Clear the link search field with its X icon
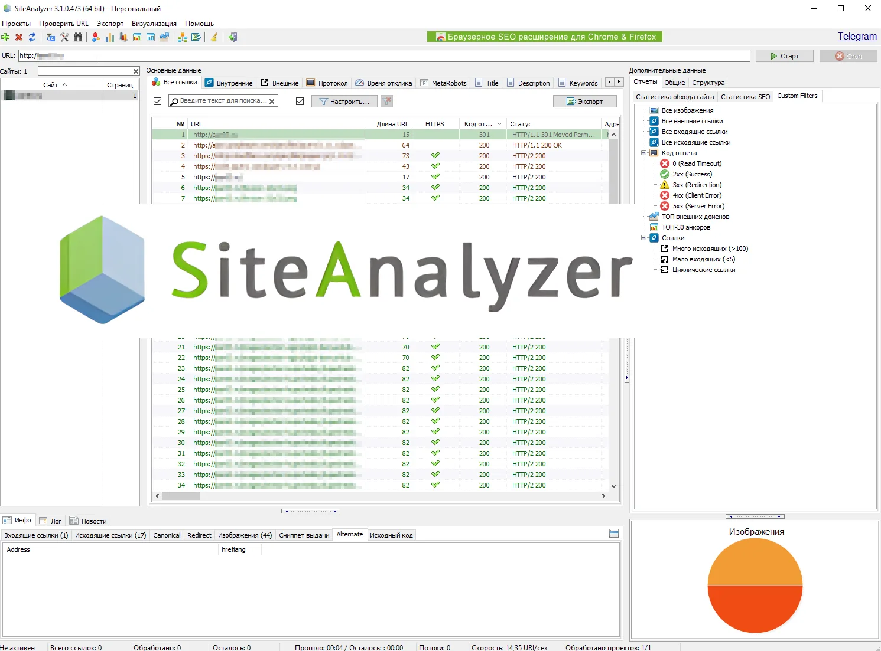Viewport: 881px width, 651px height. tap(272, 102)
